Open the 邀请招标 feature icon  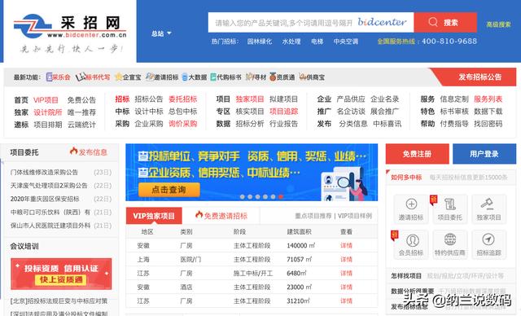coord(150,77)
